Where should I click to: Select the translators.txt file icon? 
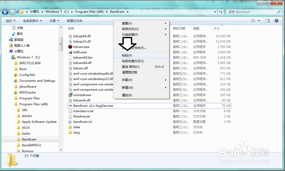(70, 111)
